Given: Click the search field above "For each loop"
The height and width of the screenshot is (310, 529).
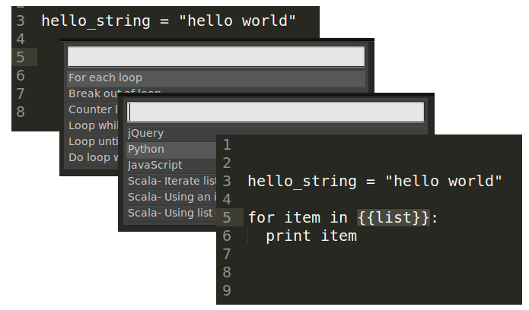Looking at the screenshot, I should [x=216, y=57].
